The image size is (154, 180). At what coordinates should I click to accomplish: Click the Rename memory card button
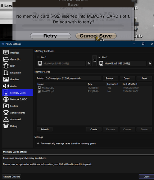pos(110,129)
